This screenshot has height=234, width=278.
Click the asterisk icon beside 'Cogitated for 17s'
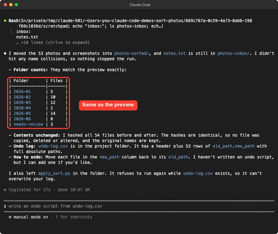[x=5, y=190]
